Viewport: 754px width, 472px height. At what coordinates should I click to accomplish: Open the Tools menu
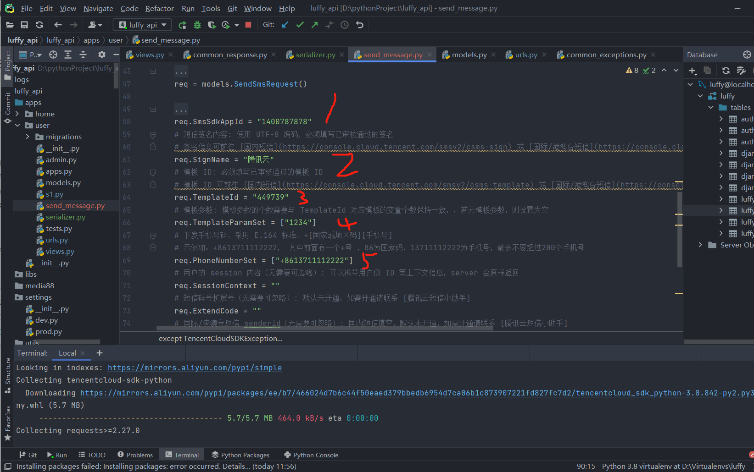click(211, 8)
